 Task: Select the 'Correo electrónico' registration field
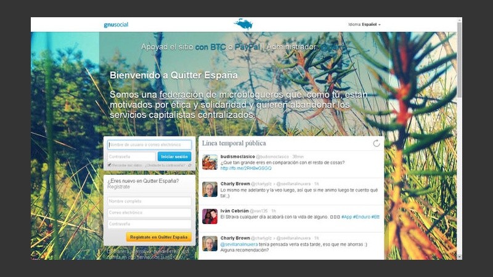149,212
